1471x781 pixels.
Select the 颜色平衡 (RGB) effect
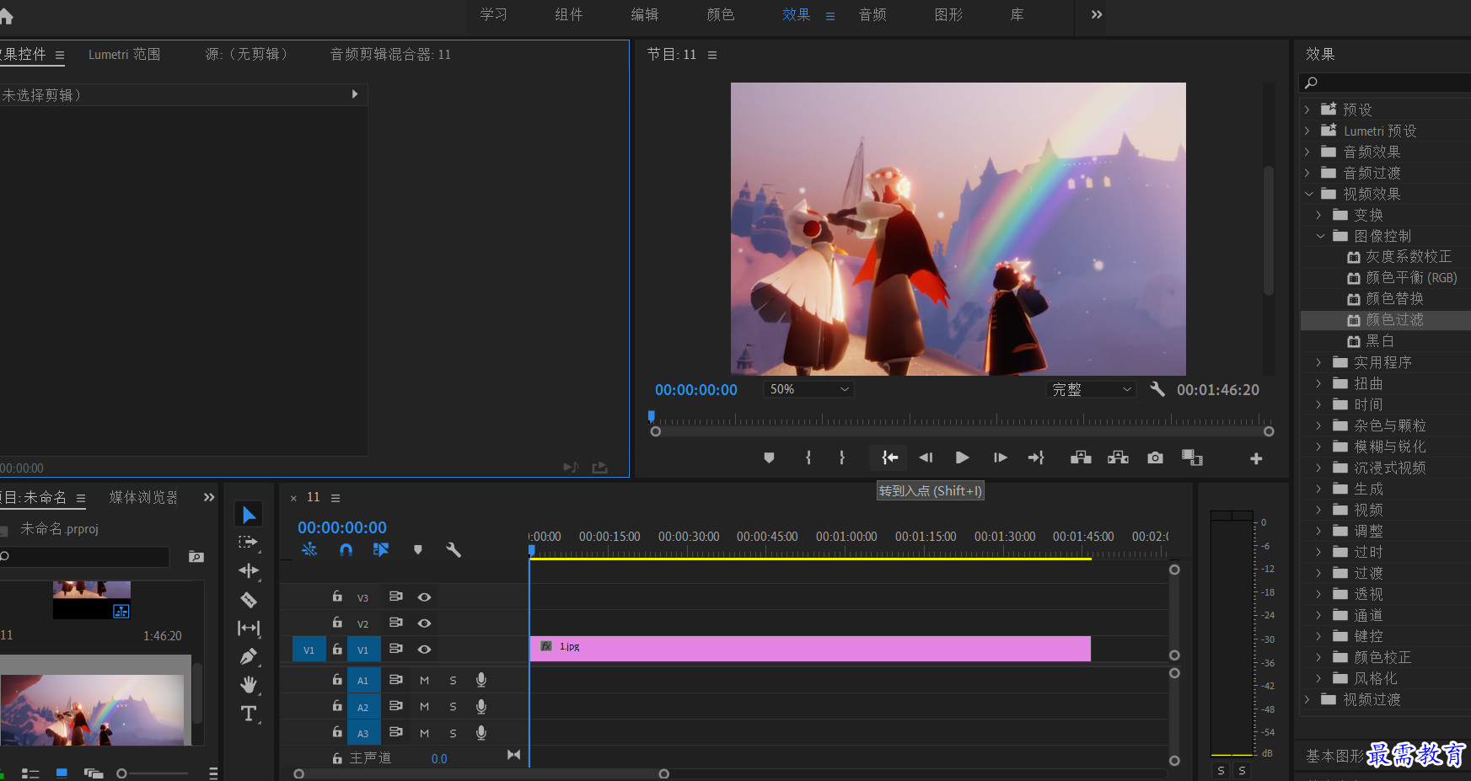(1411, 278)
